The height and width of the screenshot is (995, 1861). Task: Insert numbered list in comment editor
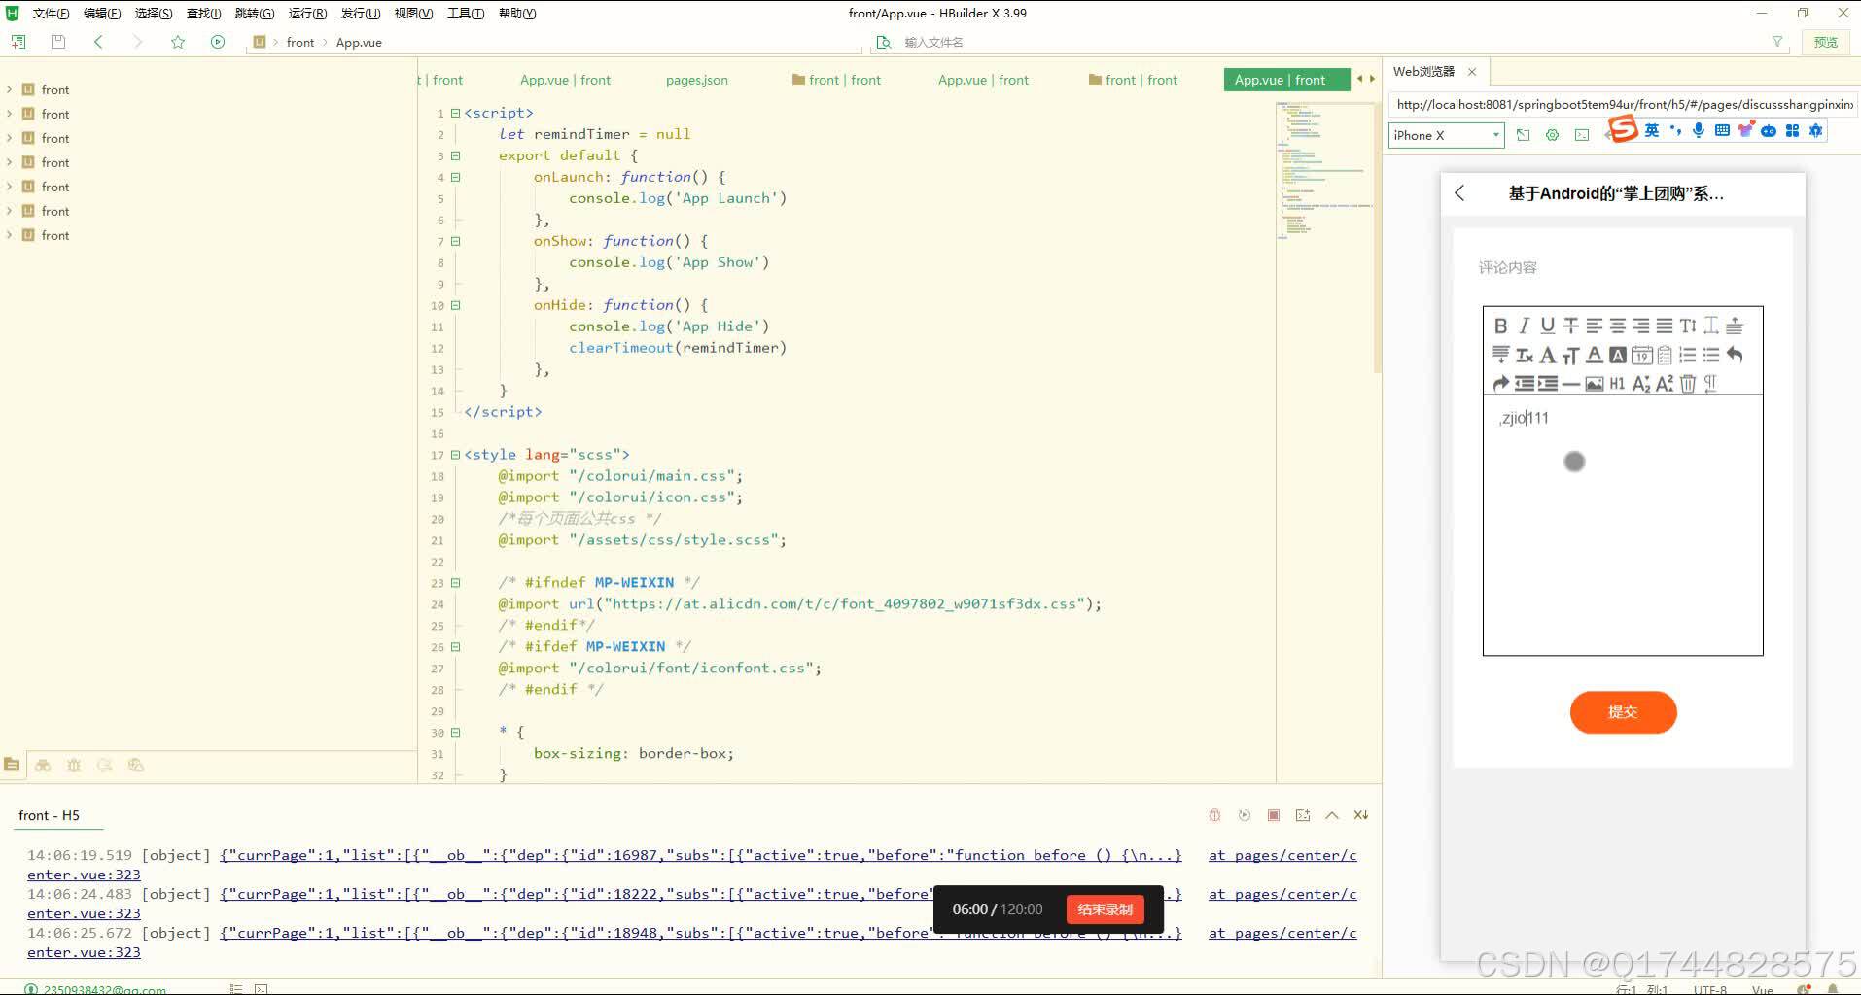pyautogui.click(x=1688, y=356)
